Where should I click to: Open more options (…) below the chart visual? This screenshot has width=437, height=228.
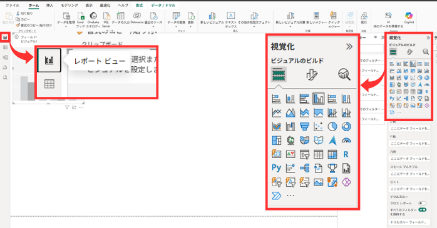click(81, 107)
